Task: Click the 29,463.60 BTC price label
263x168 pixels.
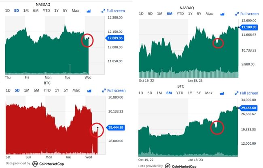Action: pyautogui.click(x=249, y=108)
